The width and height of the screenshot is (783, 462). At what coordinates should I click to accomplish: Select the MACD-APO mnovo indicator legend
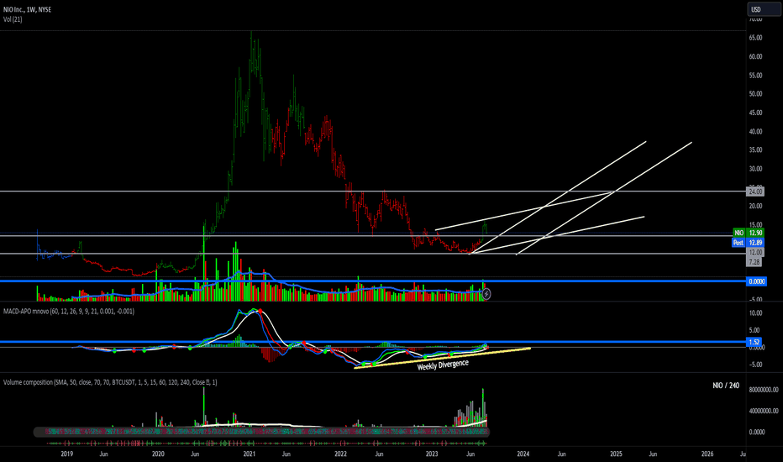tap(68, 311)
